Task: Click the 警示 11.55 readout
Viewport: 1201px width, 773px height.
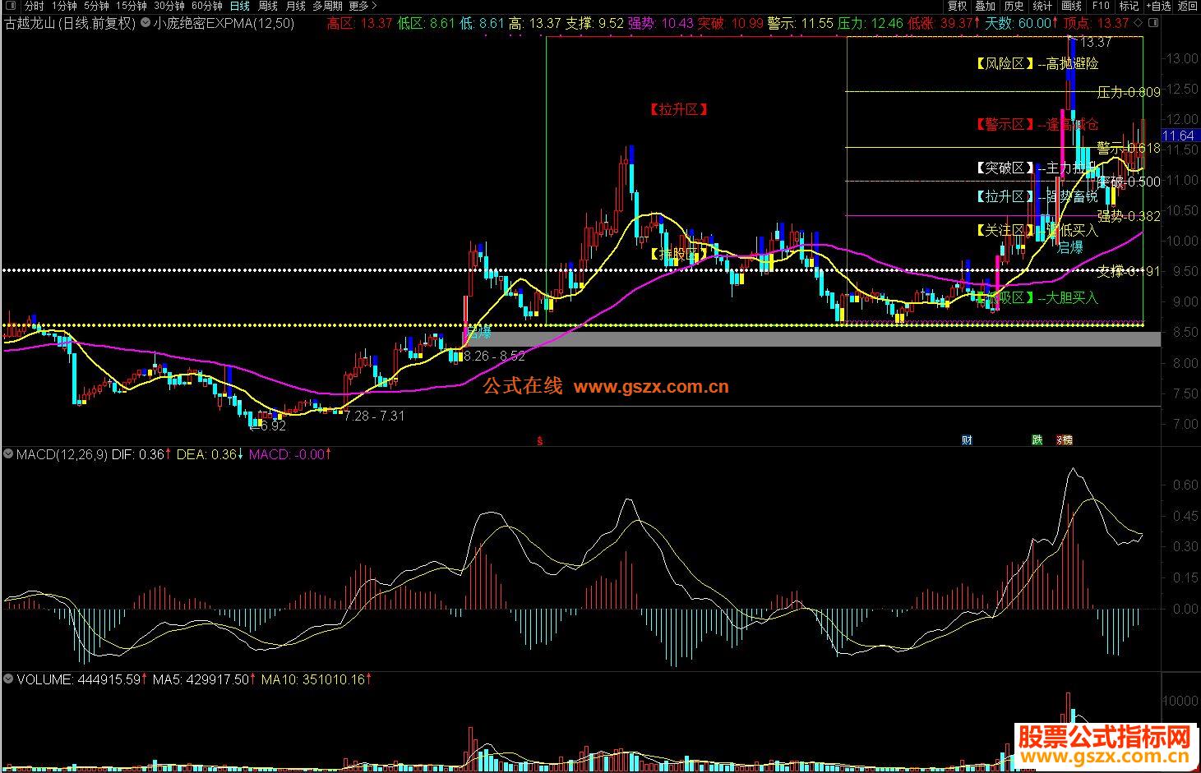Action: (800, 23)
